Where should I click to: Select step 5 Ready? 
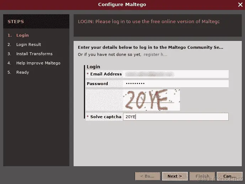(x=18, y=72)
